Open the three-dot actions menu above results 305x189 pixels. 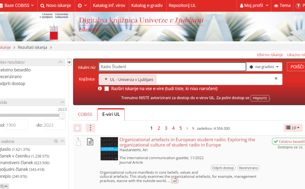pos(90,128)
